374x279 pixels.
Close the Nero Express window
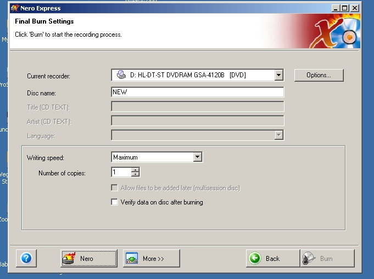point(355,8)
